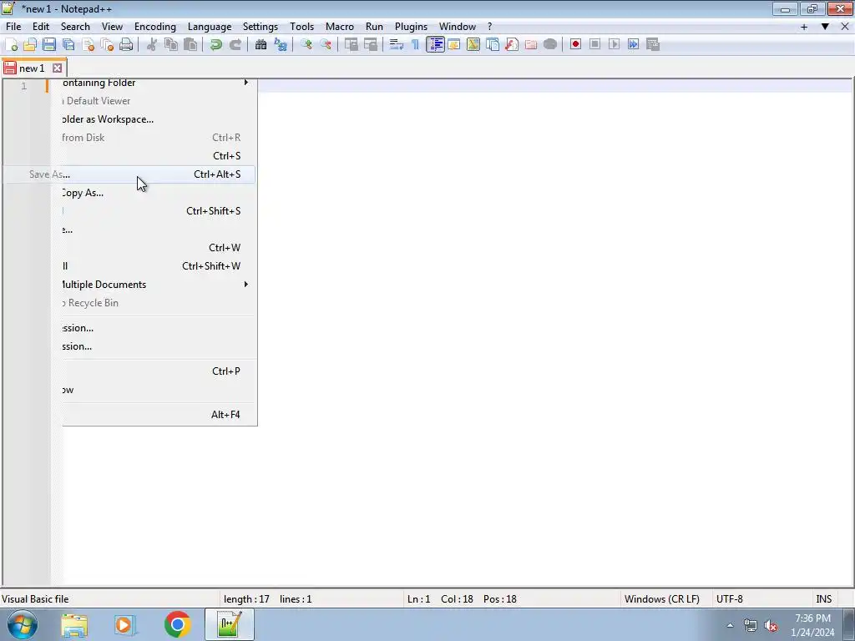Close the new 1 tab with its X

tap(57, 68)
